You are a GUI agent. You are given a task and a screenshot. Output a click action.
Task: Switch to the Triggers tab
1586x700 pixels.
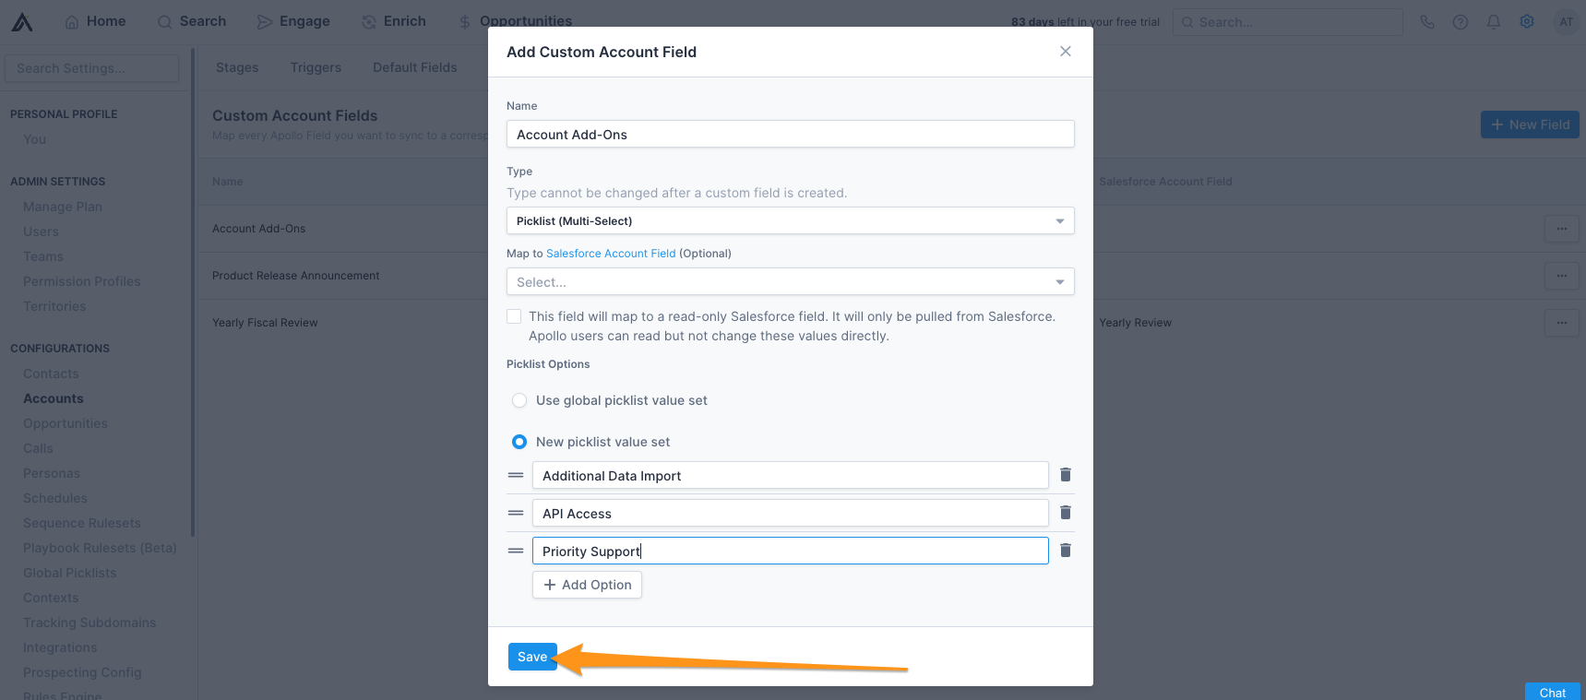(316, 66)
